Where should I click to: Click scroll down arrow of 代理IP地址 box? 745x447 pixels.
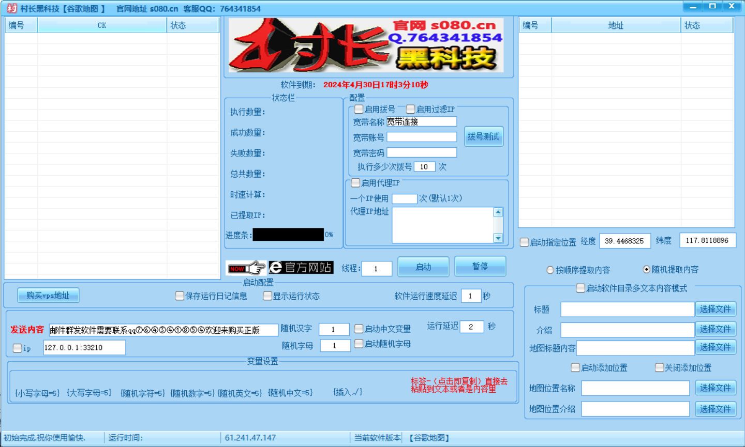pos(498,238)
